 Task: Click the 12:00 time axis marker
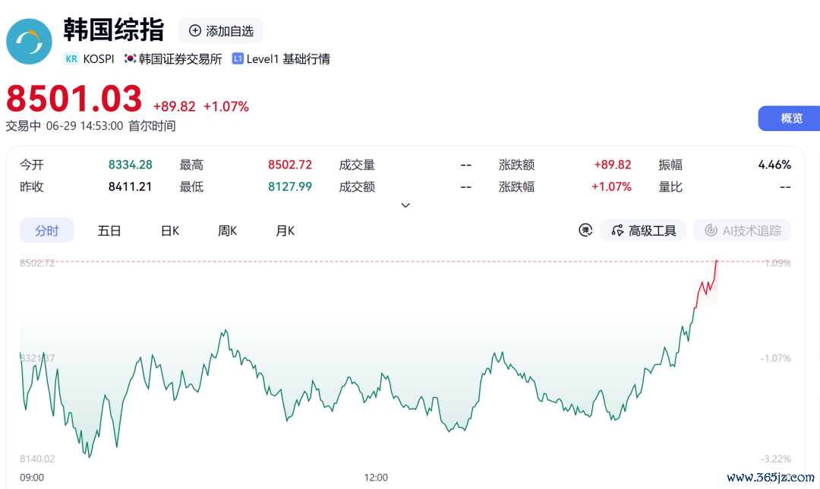(x=376, y=478)
